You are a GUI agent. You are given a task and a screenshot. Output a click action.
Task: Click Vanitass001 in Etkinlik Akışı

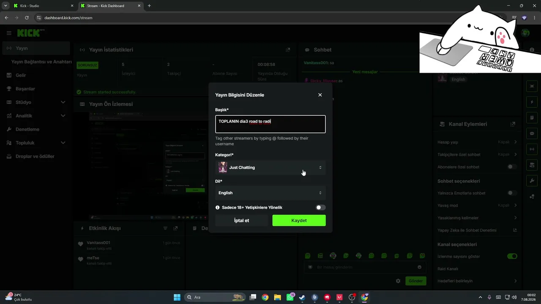click(x=98, y=243)
